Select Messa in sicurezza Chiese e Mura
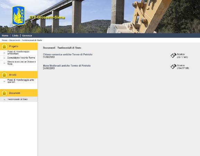Viewport: 200px width, 156px height. pyautogui.click(x=21, y=63)
